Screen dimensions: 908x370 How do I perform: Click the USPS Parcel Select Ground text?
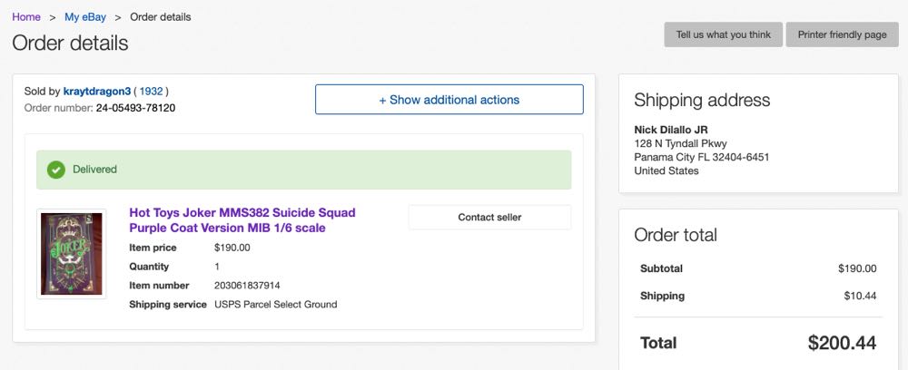(275, 305)
